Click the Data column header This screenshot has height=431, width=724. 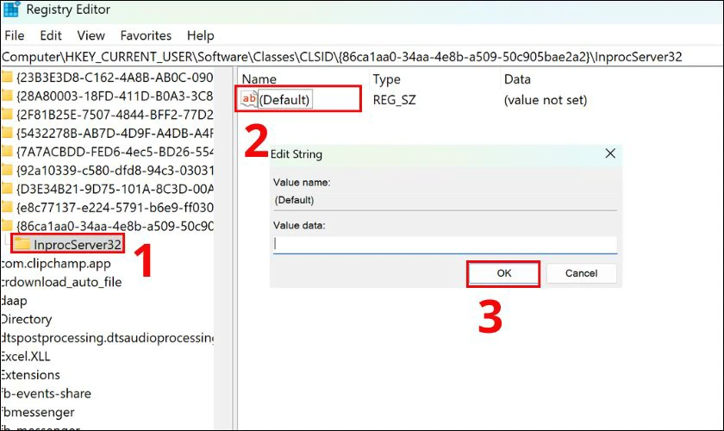tap(517, 79)
